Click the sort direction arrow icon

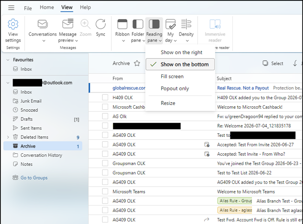295,63
